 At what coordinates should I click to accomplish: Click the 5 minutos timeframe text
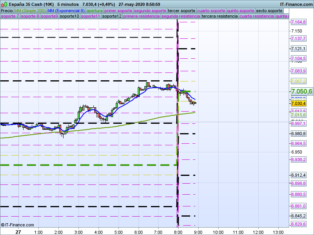click(x=68, y=4)
